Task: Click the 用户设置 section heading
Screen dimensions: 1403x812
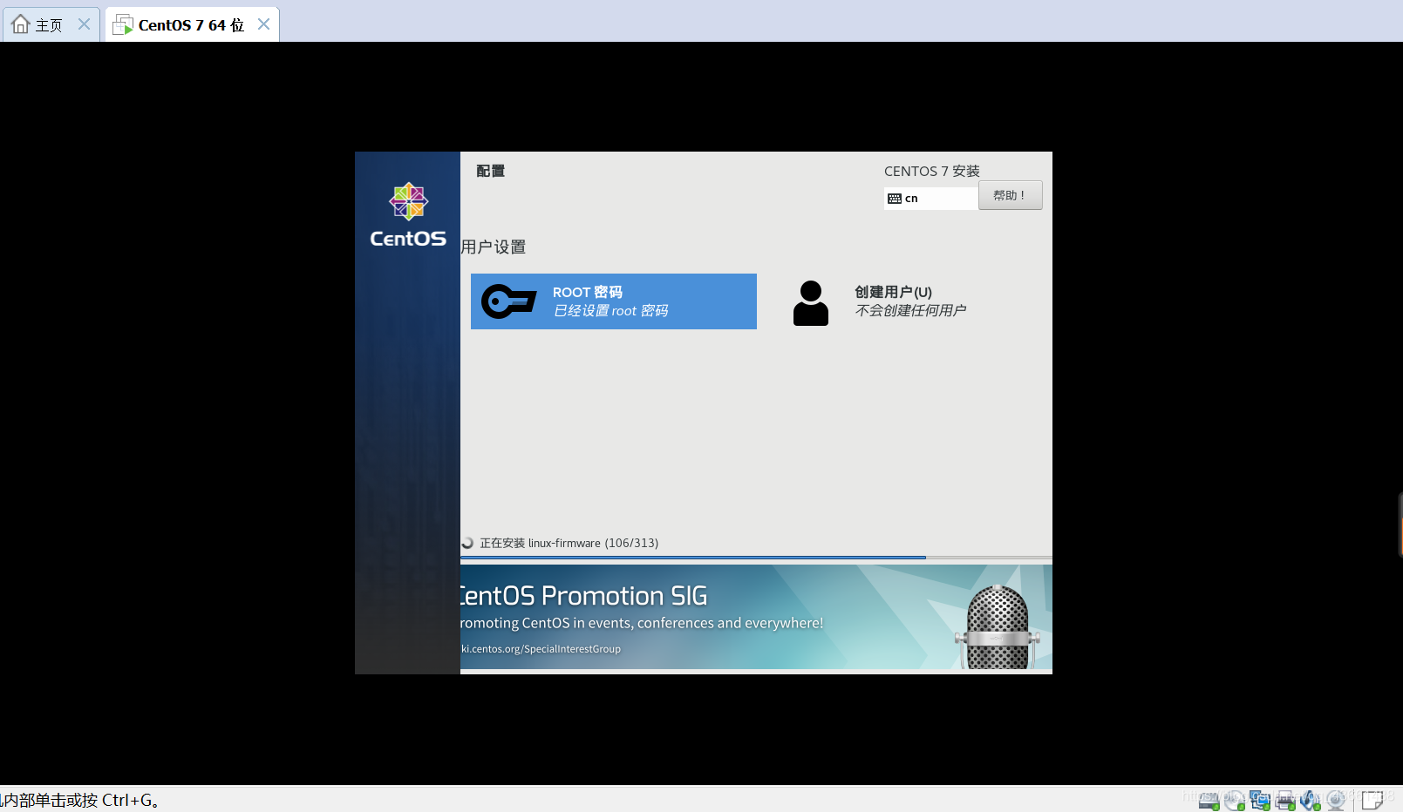Action: [494, 247]
